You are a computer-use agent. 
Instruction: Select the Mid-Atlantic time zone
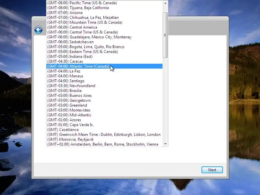104,115
